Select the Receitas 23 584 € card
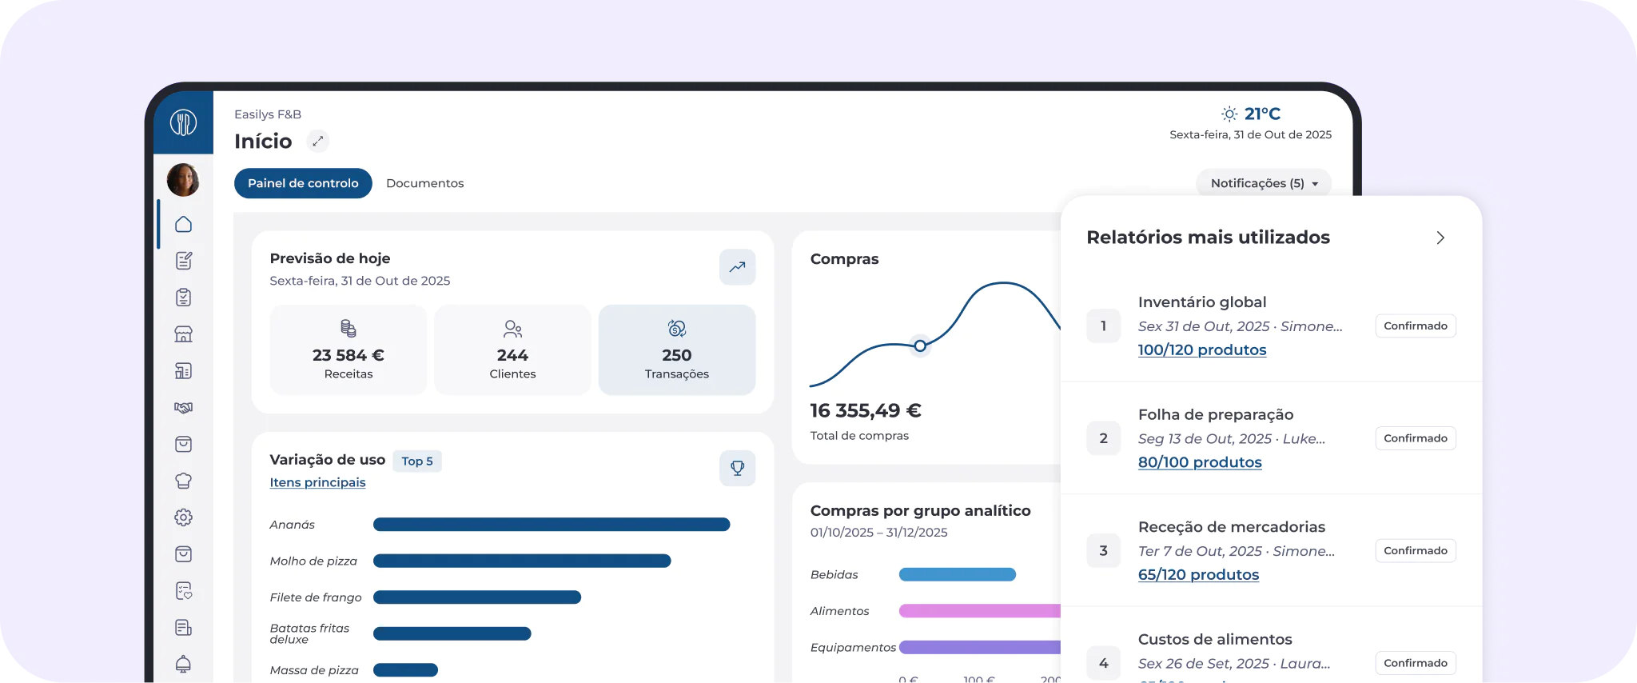Image resolution: width=1637 pixels, height=683 pixels. [x=349, y=349]
